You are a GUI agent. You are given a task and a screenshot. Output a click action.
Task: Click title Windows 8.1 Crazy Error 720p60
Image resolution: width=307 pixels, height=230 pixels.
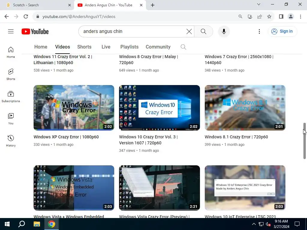tap(236, 137)
